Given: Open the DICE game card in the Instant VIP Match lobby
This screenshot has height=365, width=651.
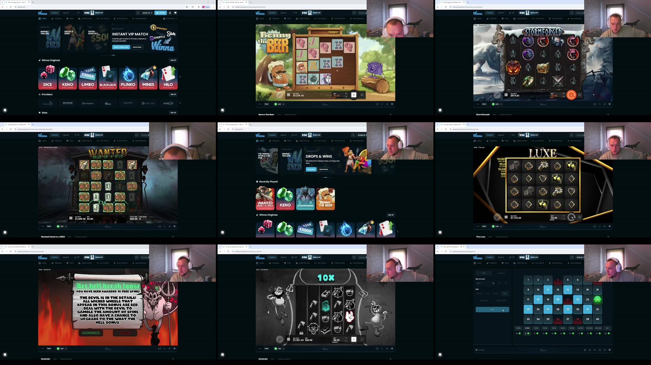Looking at the screenshot, I should tap(48, 77).
